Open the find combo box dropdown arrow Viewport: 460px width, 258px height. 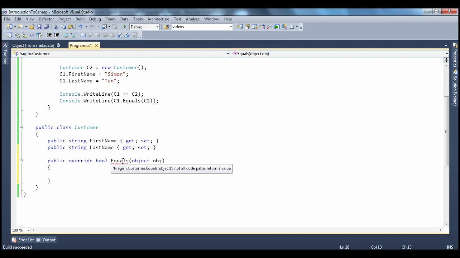coord(231,27)
